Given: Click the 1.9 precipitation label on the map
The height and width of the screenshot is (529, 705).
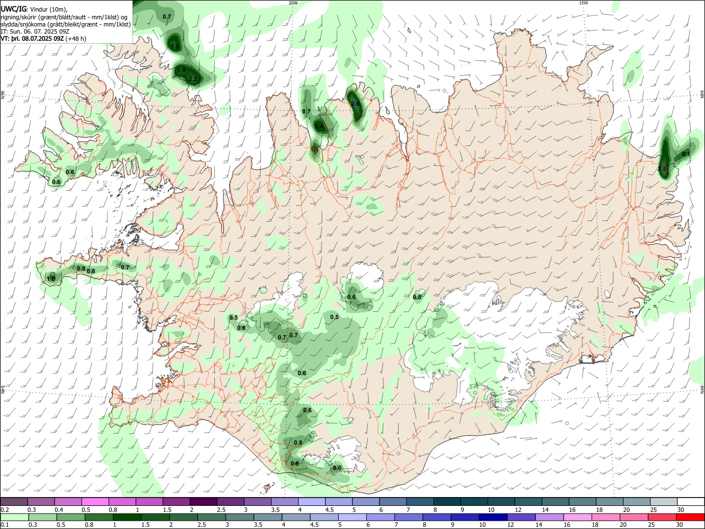Looking at the screenshot, I should [181, 71].
